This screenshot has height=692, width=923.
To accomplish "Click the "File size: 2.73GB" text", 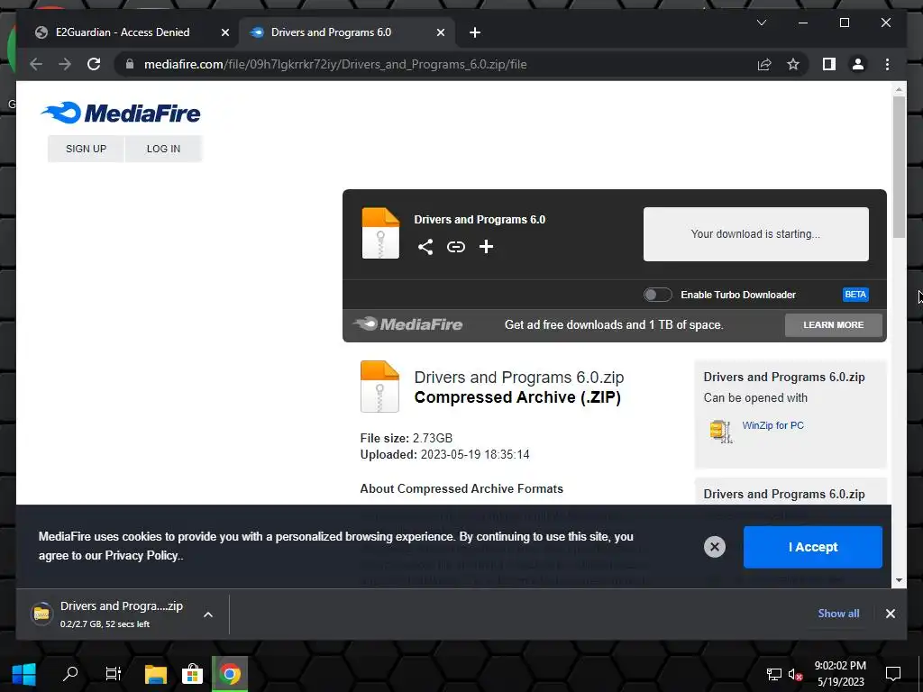I will [407, 439].
